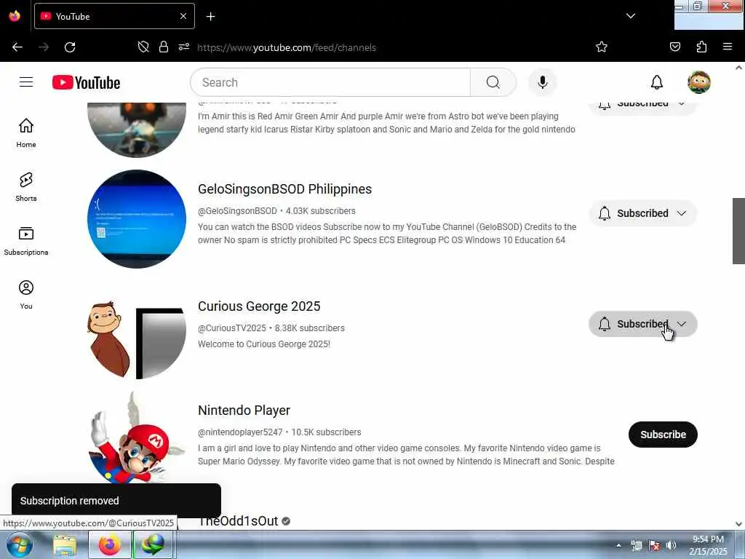Viewport: 745px width, 559px height.
Task: Reload the page in Firefox
Action: tap(70, 47)
